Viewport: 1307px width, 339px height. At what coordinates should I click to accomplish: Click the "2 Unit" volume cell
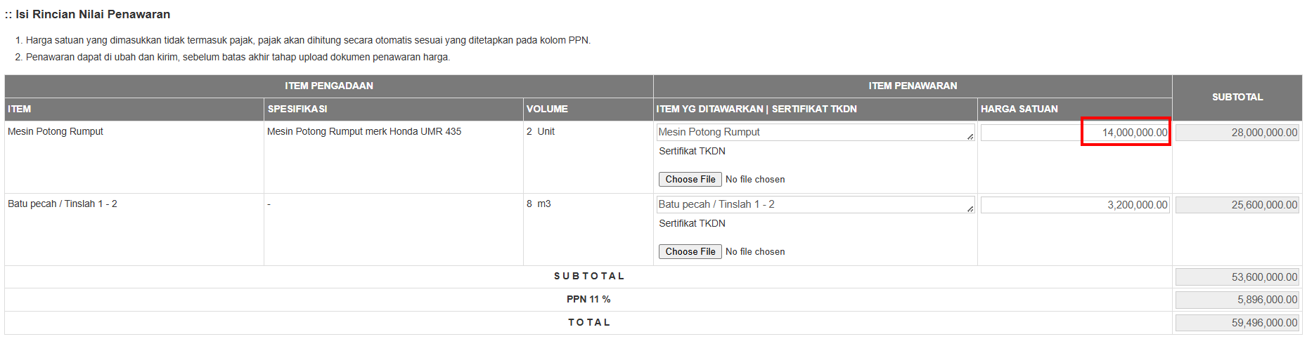pyautogui.click(x=541, y=131)
